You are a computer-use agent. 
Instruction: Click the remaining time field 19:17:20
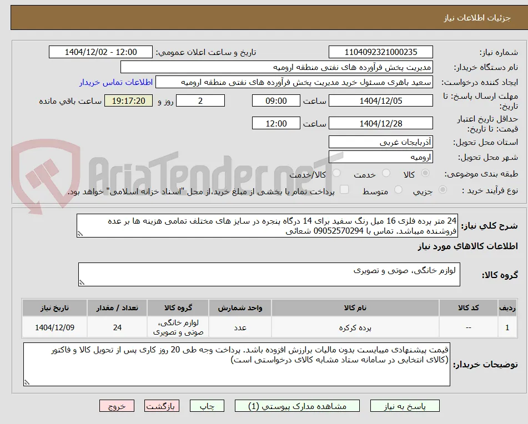(128, 100)
